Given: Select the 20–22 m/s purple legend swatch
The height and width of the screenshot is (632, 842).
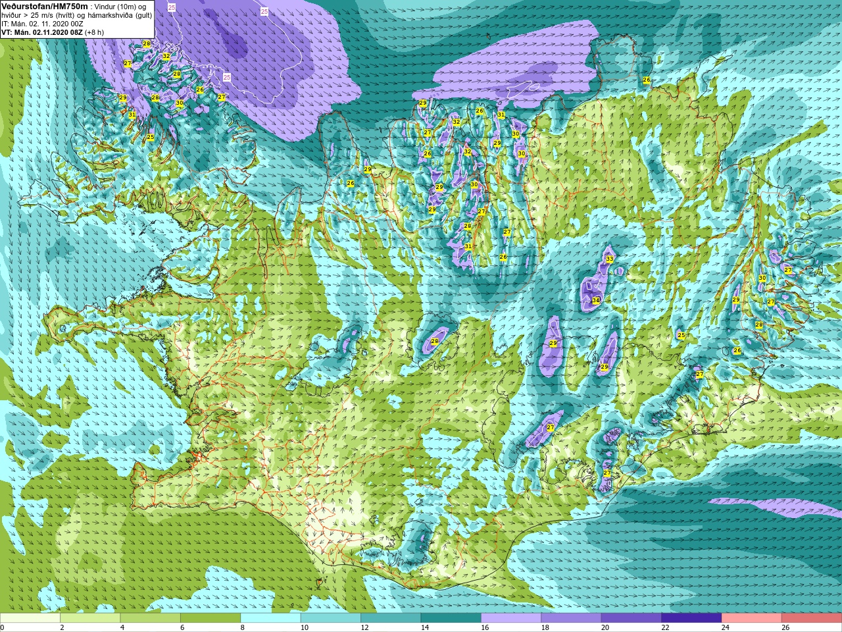Looking at the screenshot, I should coord(631,618).
